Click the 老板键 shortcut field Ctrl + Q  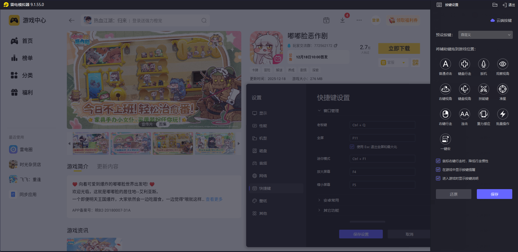[x=382, y=125]
